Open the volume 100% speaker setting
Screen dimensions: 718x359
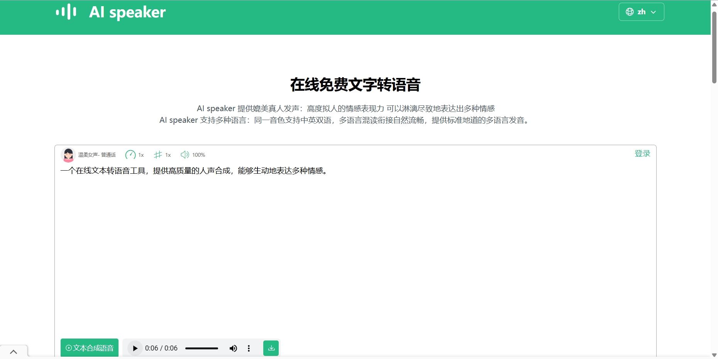185,155
